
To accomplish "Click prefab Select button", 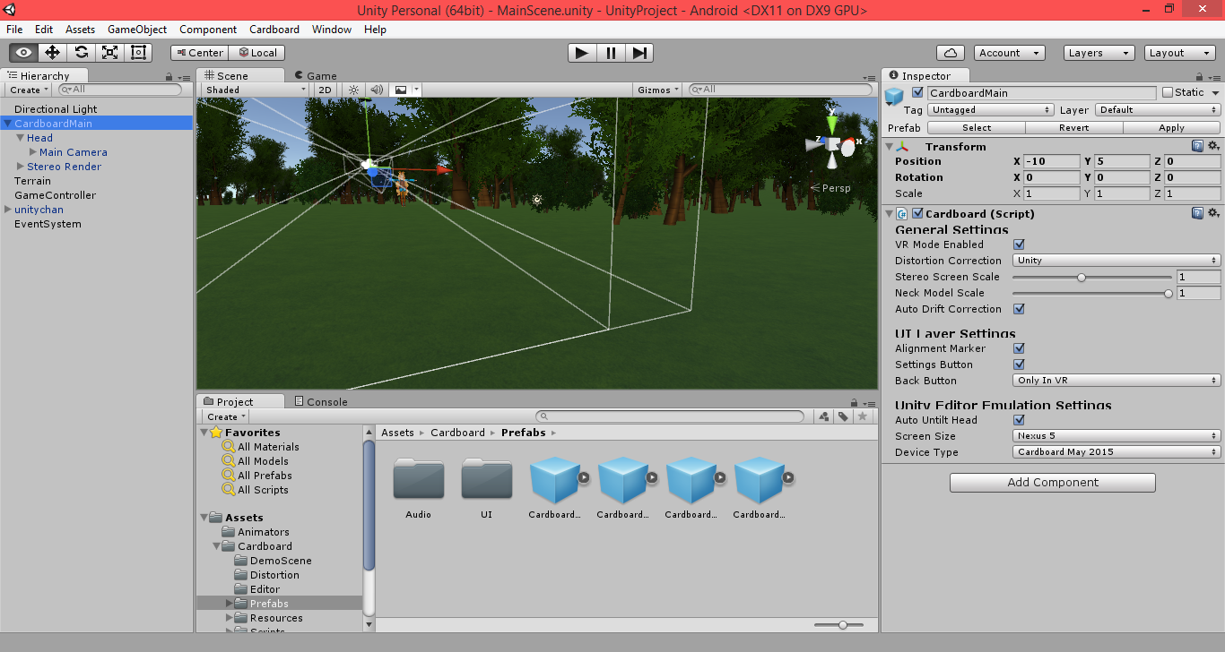I will (x=977, y=128).
